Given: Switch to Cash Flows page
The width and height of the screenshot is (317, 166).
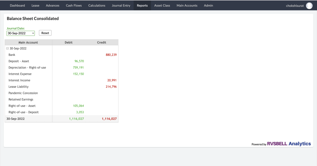Looking at the screenshot, I should coord(74,6).
